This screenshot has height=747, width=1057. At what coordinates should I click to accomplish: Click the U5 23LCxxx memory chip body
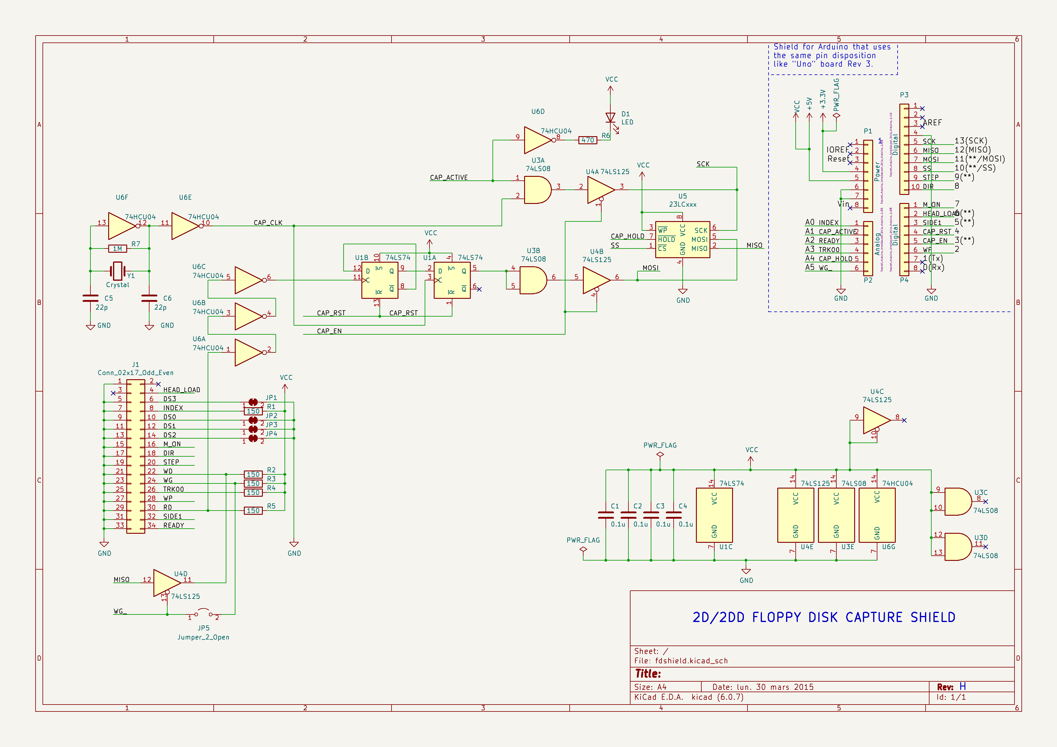(x=682, y=240)
